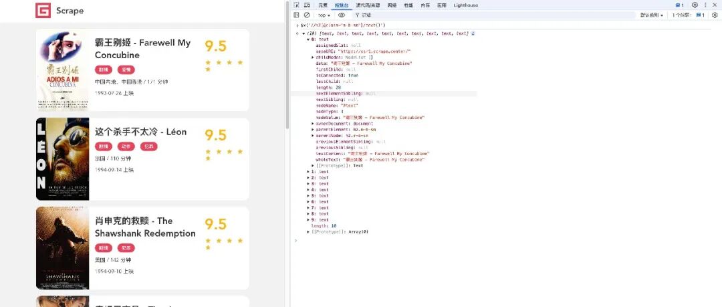Collapse the (10) array result
722x307 pixels.
click(304, 33)
